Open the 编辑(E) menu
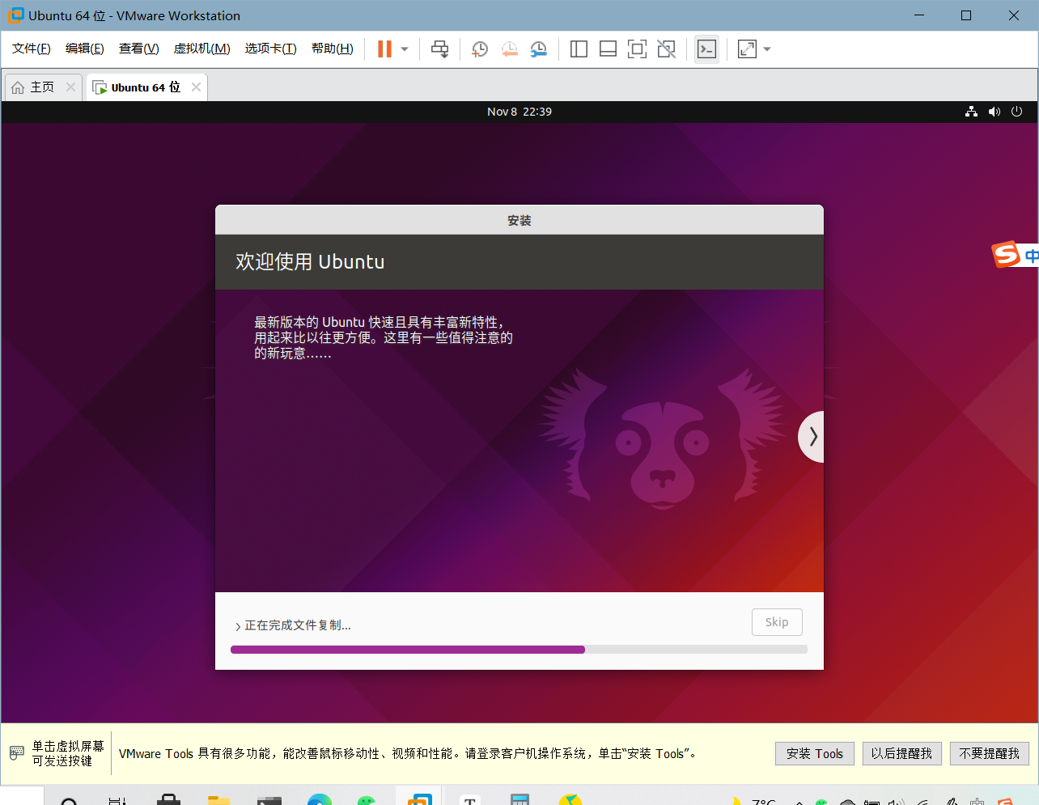The height and width of the screenshot is (805, 1039). (x=85, y=49)
